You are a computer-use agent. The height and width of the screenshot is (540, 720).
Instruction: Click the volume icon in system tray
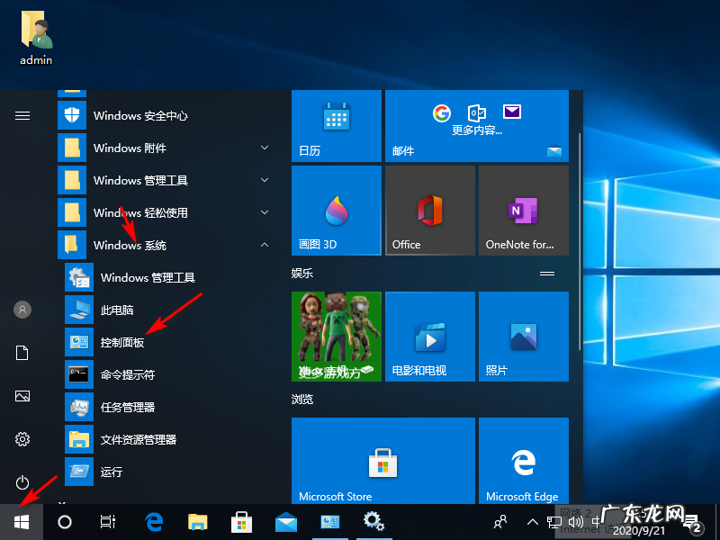(576, 521)
